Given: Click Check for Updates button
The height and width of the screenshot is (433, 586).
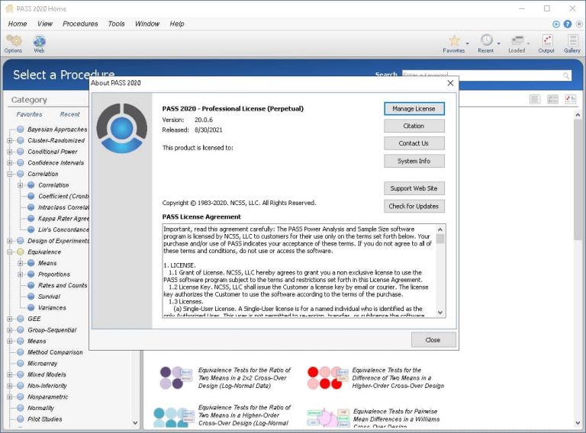Looking at the screenshot, I should [x=414, y=206].
